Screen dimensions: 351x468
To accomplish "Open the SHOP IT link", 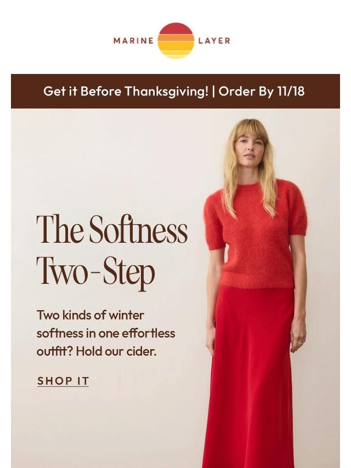I will point(63,381).
